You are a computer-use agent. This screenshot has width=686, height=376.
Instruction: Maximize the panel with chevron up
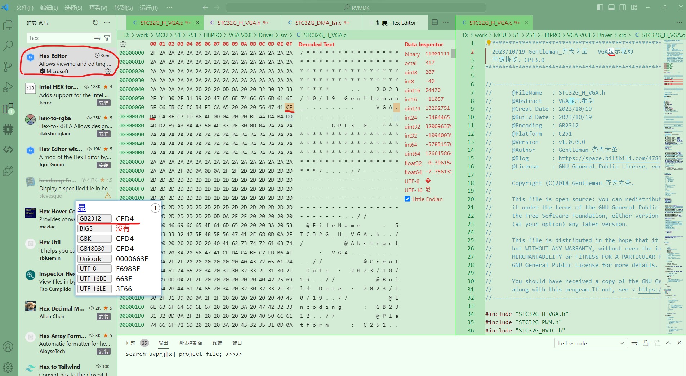coord(668,343)
